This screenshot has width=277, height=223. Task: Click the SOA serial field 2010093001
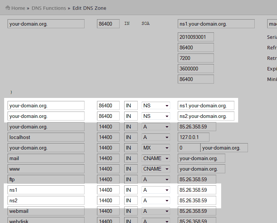(196, 37)
